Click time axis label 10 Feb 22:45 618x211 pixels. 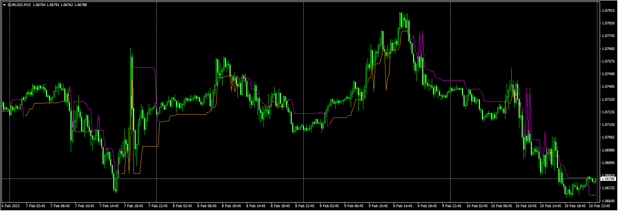pos(599,206)
